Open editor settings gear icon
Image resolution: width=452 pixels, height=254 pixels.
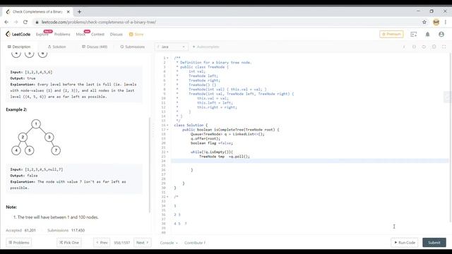click(x=434, y=47)
